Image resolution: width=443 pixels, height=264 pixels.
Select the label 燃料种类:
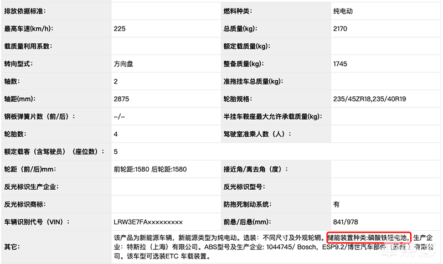238,11
